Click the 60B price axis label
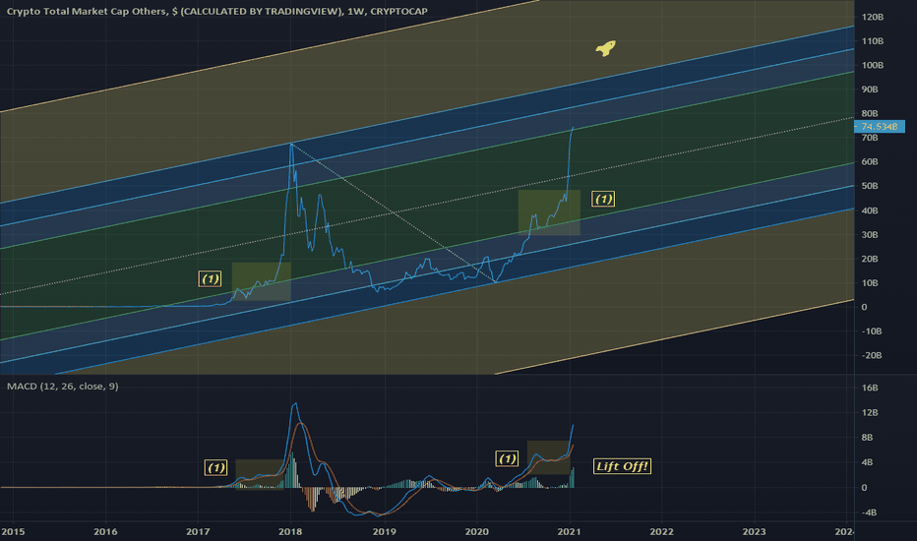Viewport: 917px width, 541px height. (x=870, y=161)
